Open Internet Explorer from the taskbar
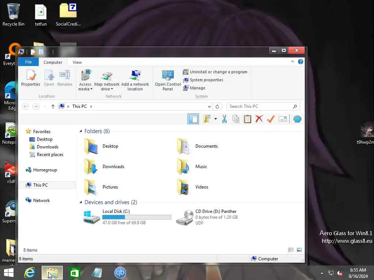This screenshot has height=280, width=374. 30,273
